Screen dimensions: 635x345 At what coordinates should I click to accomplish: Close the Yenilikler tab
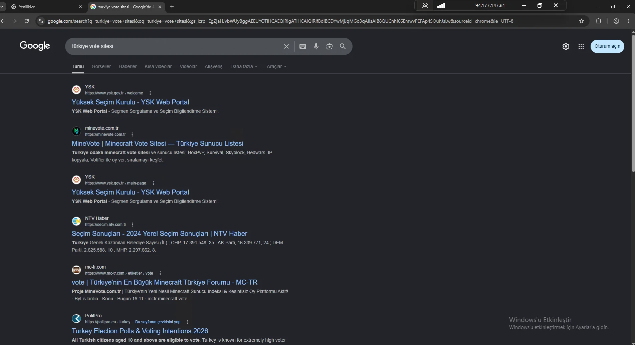coord(80,7)
